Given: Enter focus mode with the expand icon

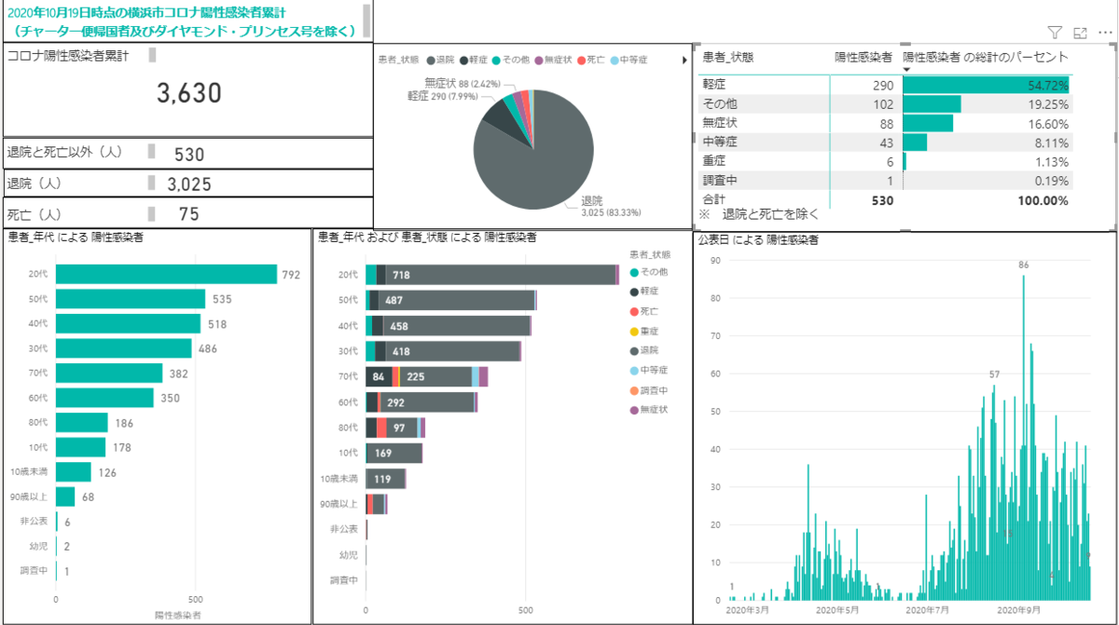Looking at the screenshot, I should (x=1080, y=33).
